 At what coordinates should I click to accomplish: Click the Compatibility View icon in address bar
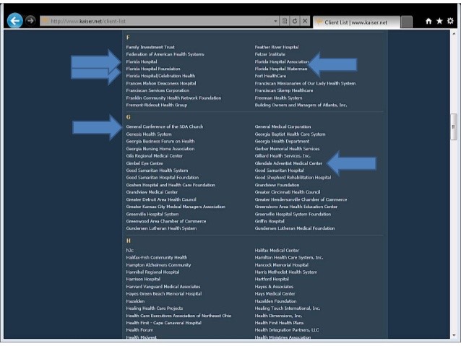(x=285, y=21)
